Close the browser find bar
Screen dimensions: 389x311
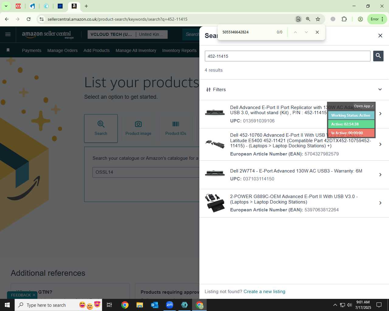317,32
